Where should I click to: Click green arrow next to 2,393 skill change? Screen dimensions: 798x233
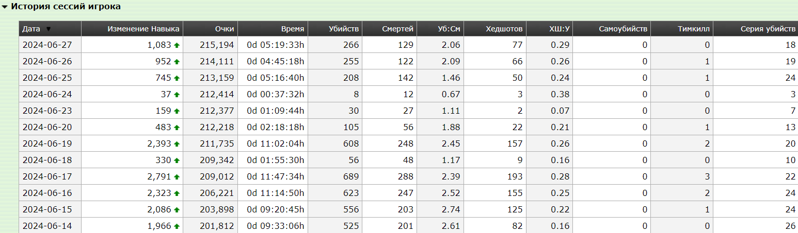tap(177, 144)
